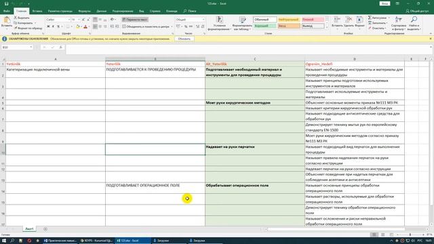Open Conditional Formatting (Условное форматирование) menu
434x244 pixels.
point(220,23)
